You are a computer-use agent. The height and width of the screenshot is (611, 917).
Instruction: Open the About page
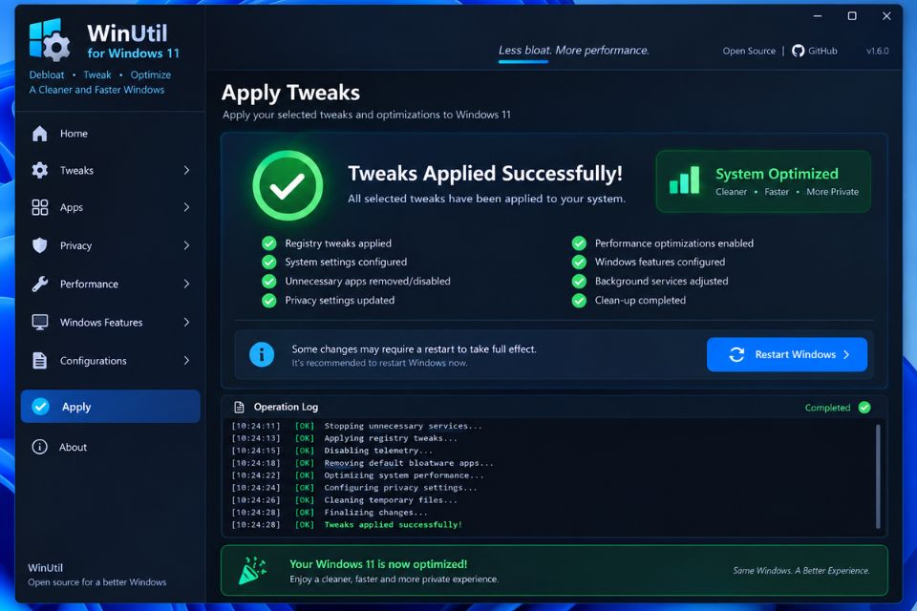click(x=111, y=448)
